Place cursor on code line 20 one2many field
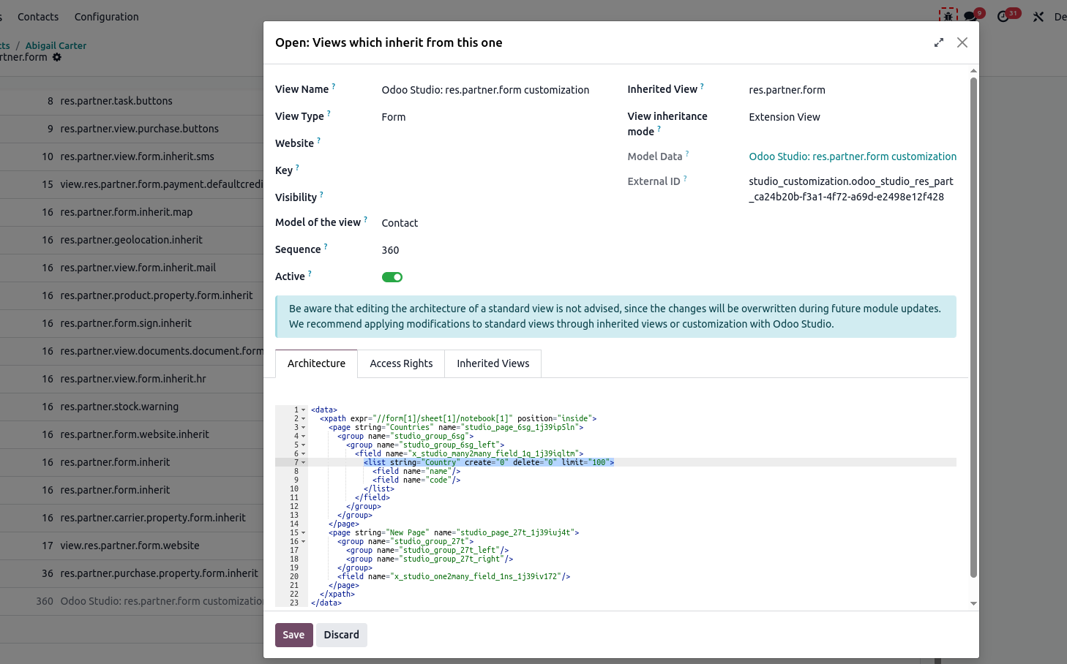Image resolution: width=1067 pixels, height=664 pixels. (454, 577)
